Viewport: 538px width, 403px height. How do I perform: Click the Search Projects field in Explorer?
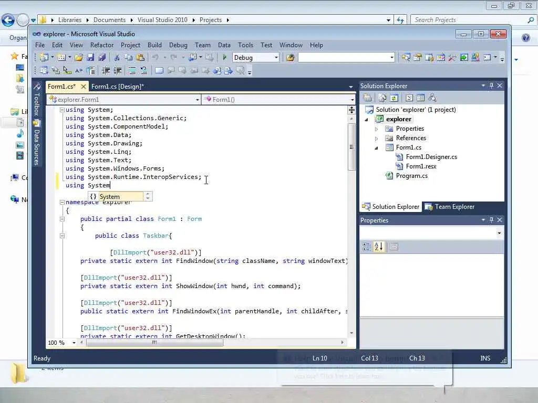pos(473,20)
